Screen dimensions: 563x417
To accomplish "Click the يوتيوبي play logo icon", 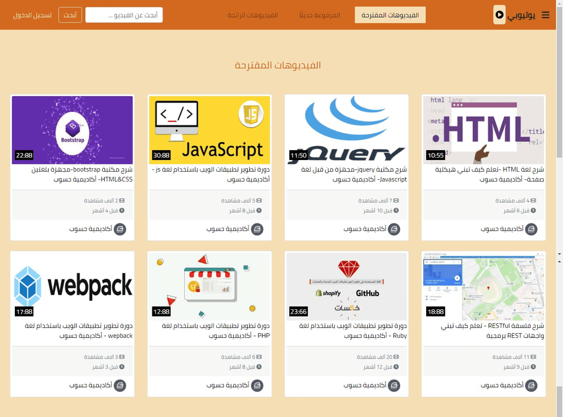I will [499, 15].
